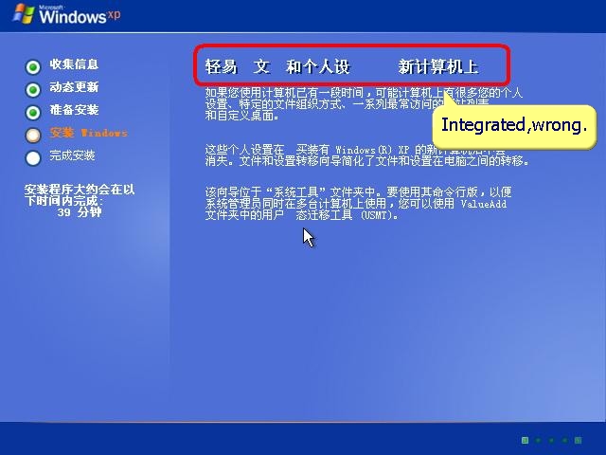Viewport: 606px width, 455px height.
Task: Click the green progress squares indicator
Action: coord(551,440)
